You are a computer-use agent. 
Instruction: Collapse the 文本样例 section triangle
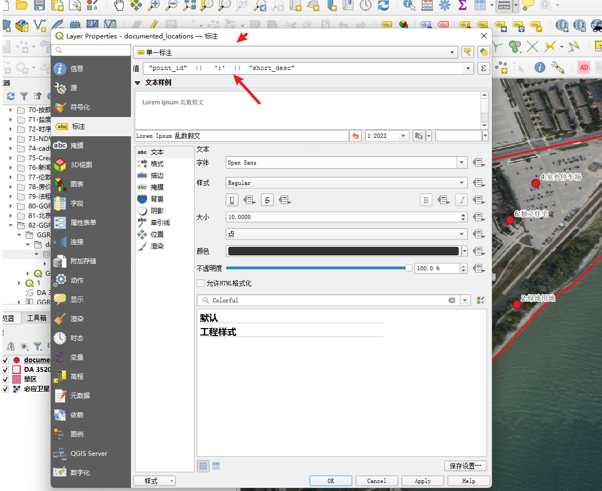(x=138, y=83)
